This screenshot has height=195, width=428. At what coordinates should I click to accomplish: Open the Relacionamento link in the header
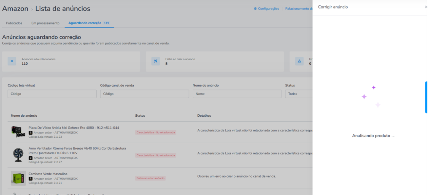click(299, 9)
